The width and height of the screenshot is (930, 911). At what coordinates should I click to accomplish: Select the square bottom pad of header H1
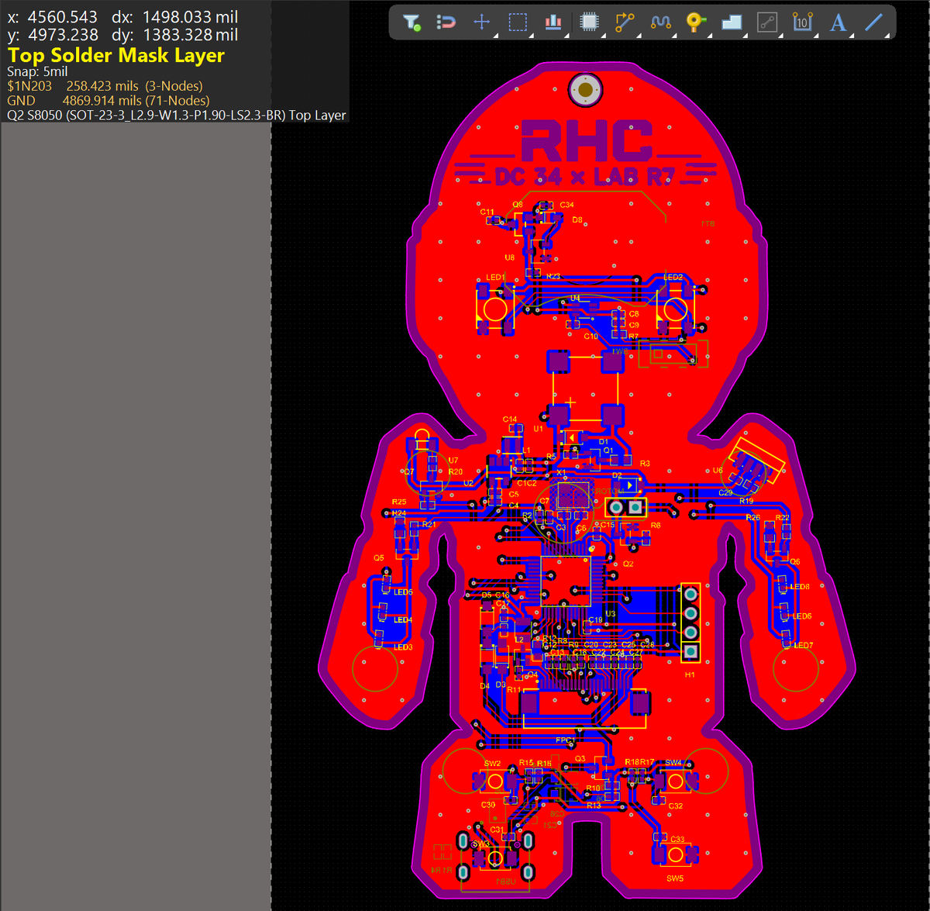[x=691, y=650]
